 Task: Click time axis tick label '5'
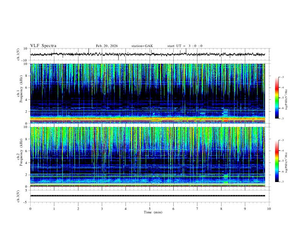[x=150, y=209]
